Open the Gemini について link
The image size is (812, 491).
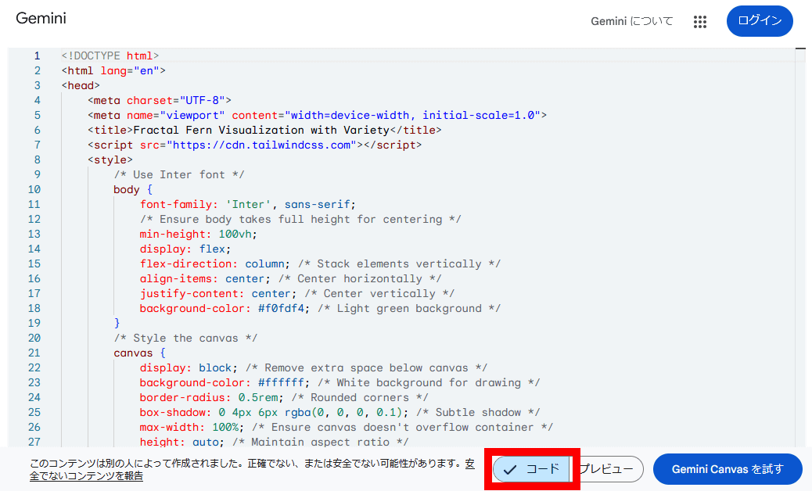click(x=631, y=22)
